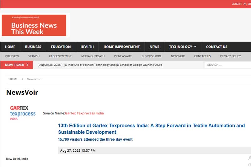251x167 pixels.
Task: Navigate to the News menu item
Action: pyautogui.click(x=154, y=47)
